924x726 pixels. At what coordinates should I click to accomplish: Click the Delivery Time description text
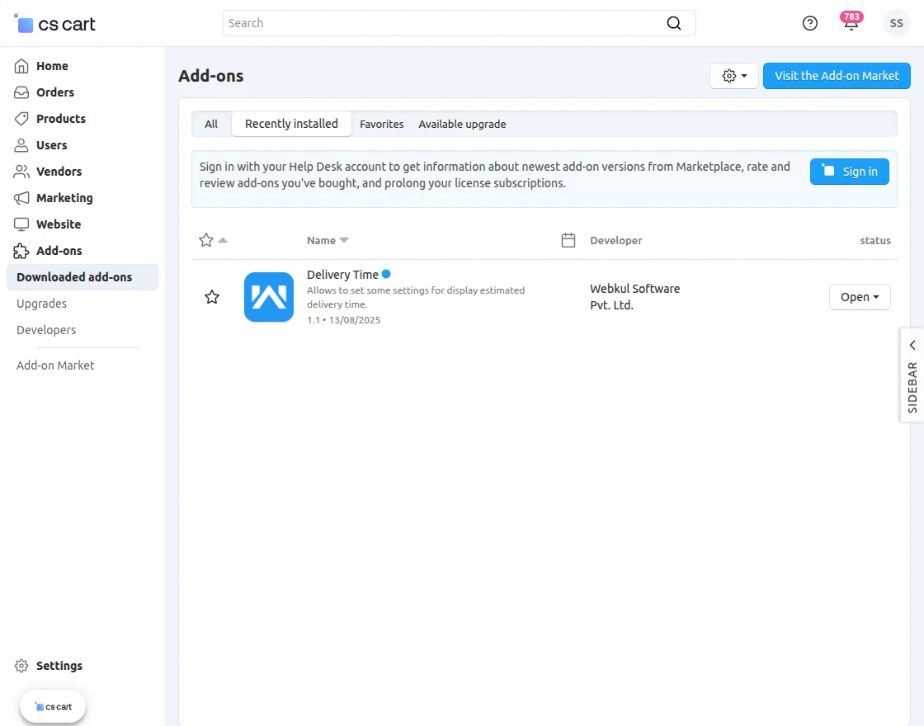coord(416,298)
